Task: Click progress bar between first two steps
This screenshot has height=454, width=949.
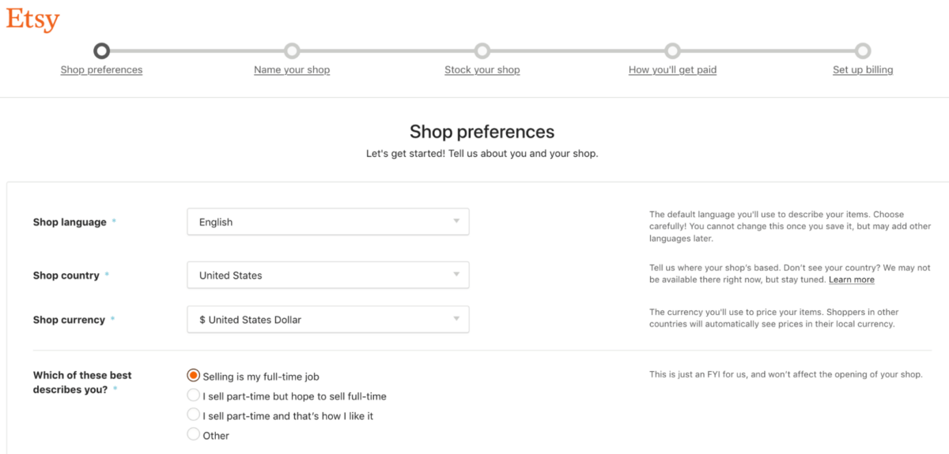Action: pyautogui.click(x=197, y=51)
